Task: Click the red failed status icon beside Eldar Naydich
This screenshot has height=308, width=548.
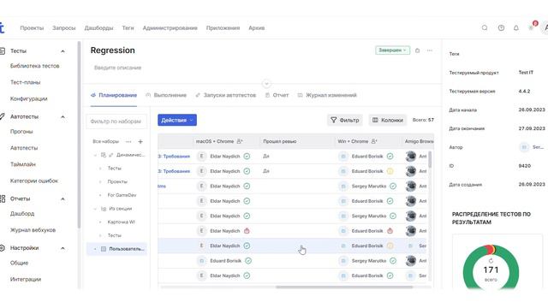Action: tap(247, 231)
